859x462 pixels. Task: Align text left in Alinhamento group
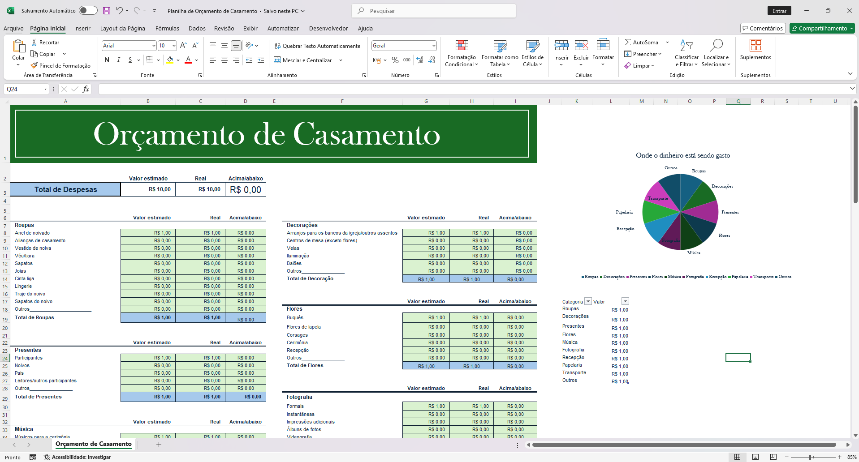[213, 60]
